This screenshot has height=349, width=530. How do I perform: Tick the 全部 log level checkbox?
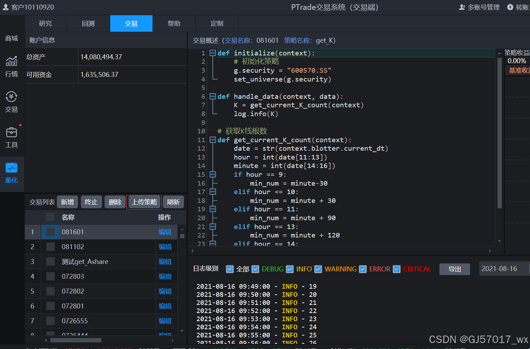tap(230, 269)
